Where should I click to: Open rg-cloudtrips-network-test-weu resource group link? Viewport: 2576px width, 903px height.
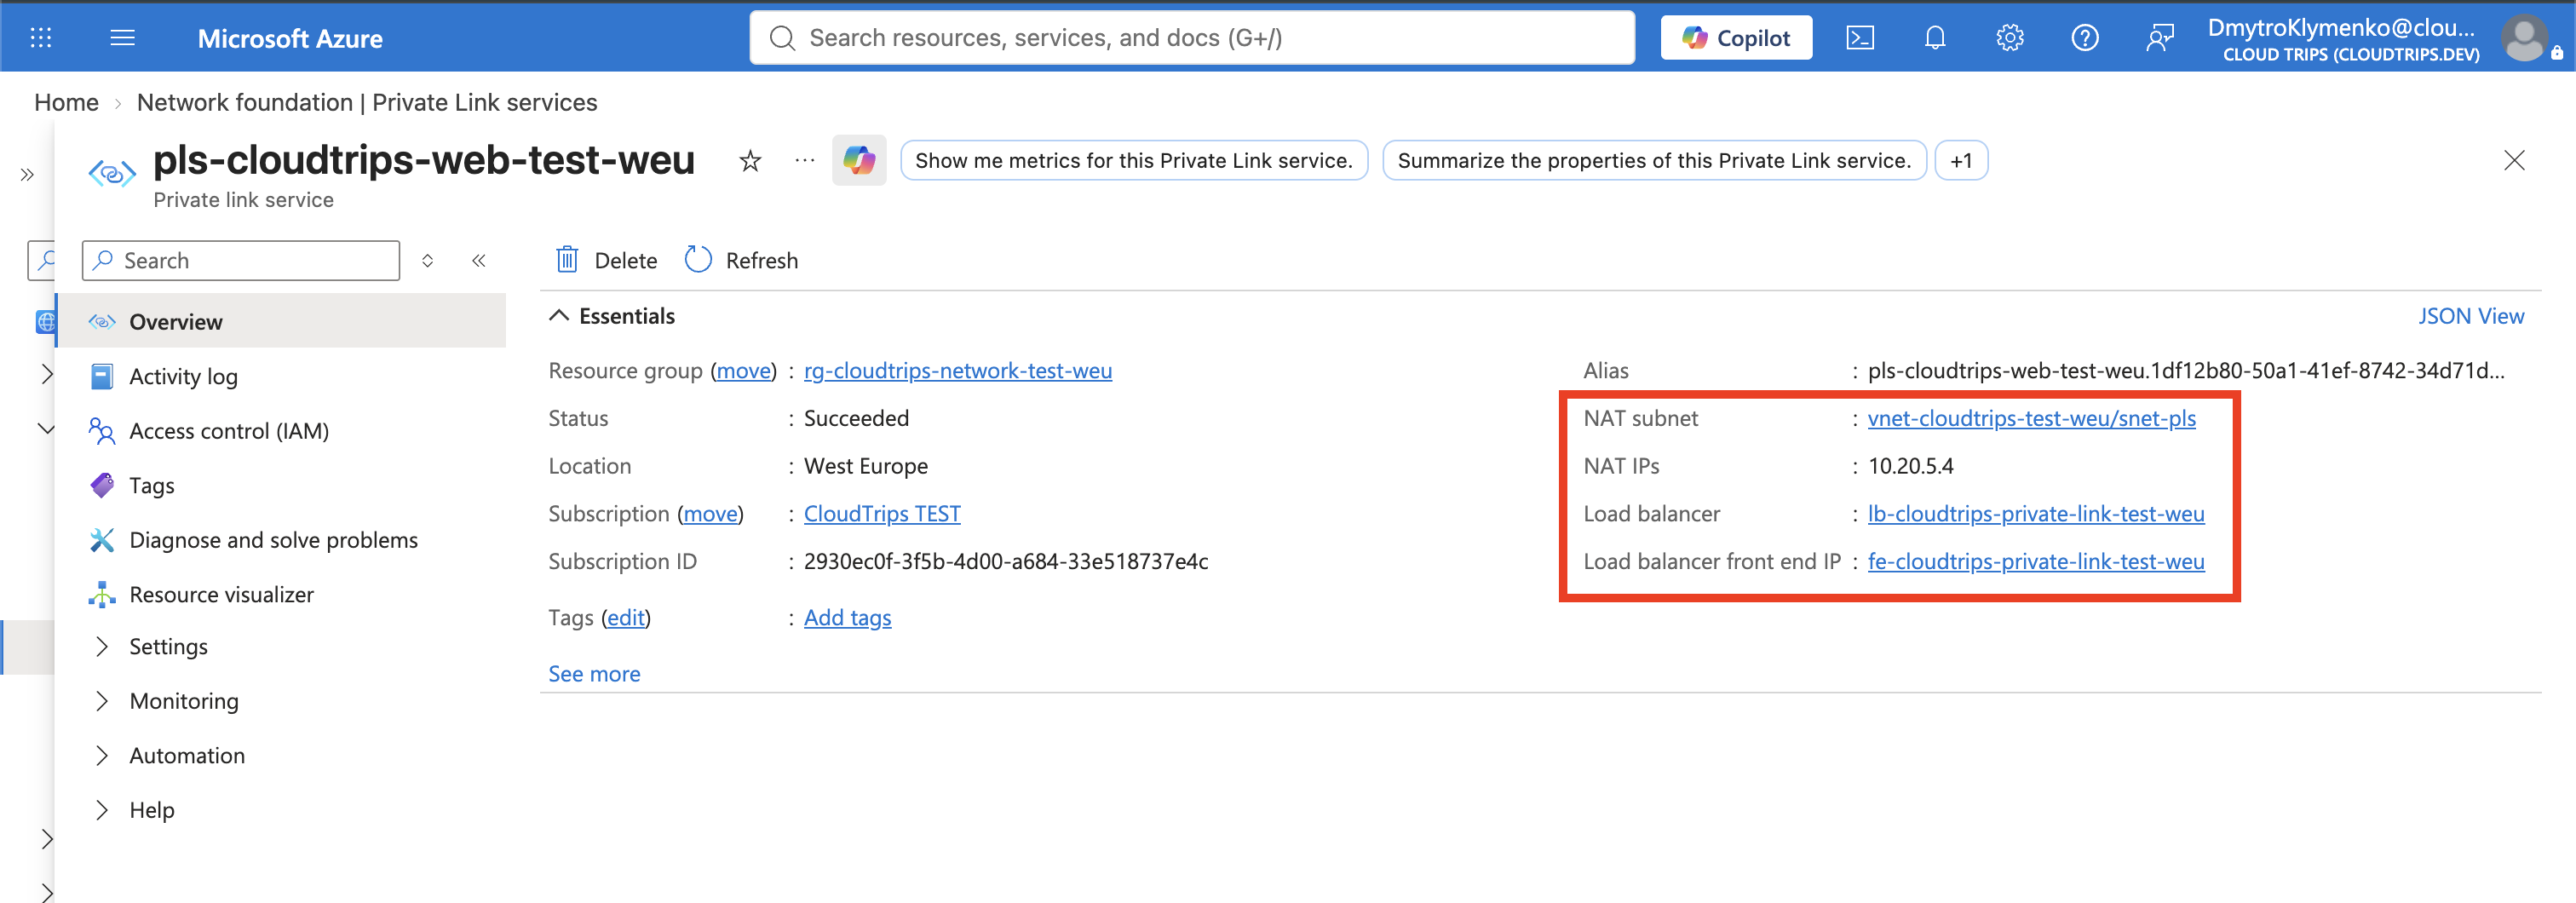[958, 371]
